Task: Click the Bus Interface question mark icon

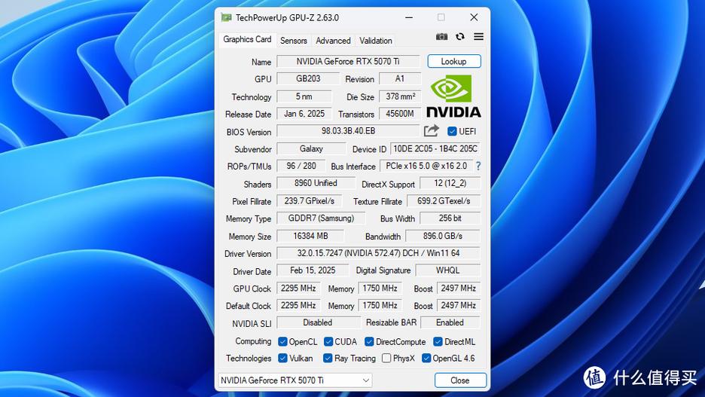Action: coord(478,166)
